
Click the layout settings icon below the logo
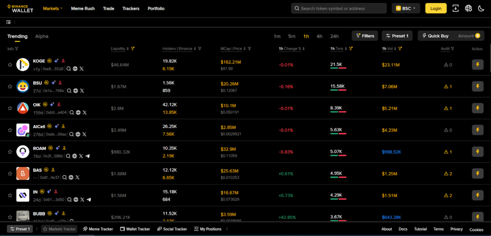(x=8, y=22)
